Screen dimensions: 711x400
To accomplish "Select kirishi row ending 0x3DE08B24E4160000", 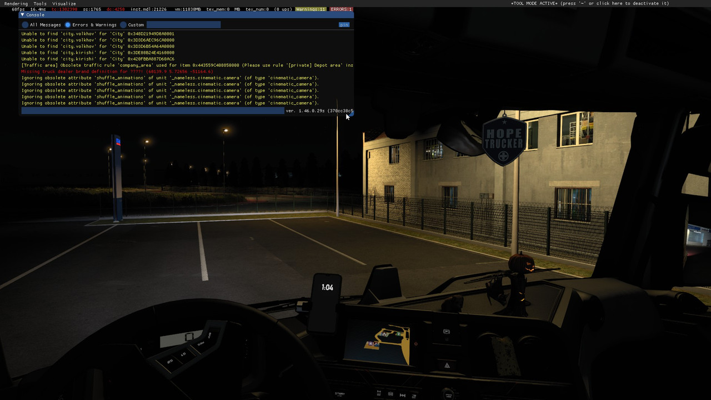I will point(98,53).
